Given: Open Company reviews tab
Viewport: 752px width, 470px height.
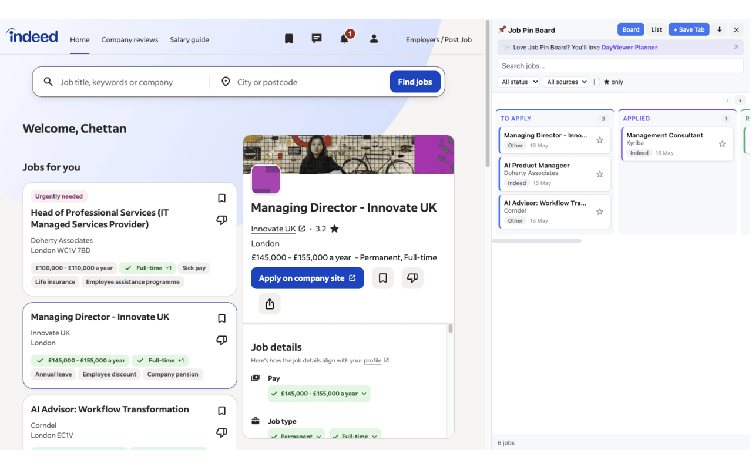Looking at the screenshot, I should tap(130, 40).
